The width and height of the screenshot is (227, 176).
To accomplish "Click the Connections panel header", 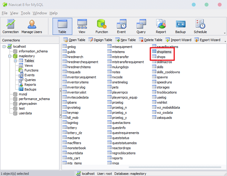I will coord(30,40).
